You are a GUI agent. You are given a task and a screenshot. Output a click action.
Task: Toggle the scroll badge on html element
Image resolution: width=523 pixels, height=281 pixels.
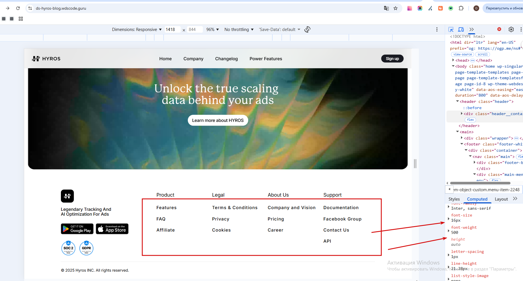tap(483, 54)
